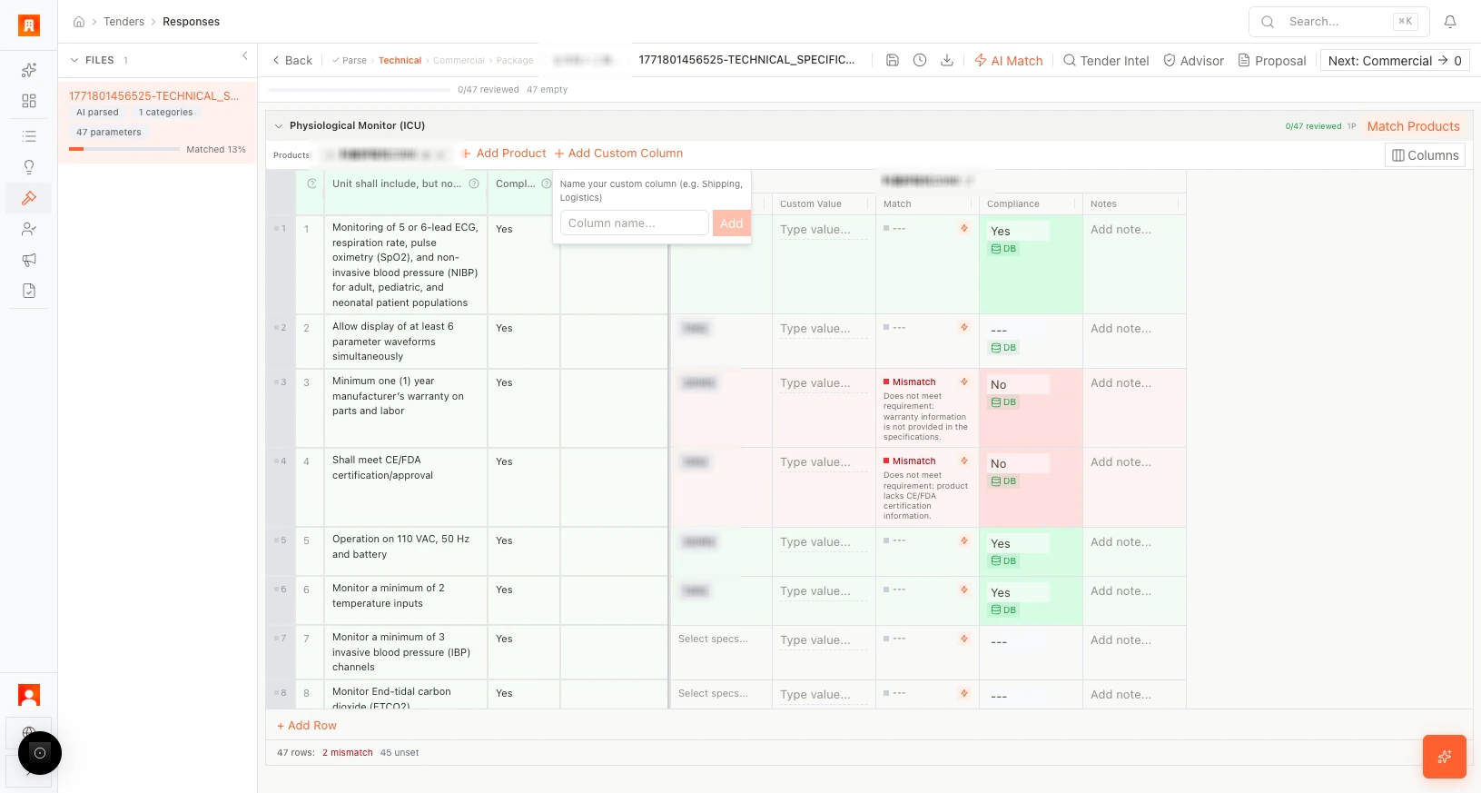Open version history clock icon
Viewport: 1481px width, 793px height.
pos(920,60)
